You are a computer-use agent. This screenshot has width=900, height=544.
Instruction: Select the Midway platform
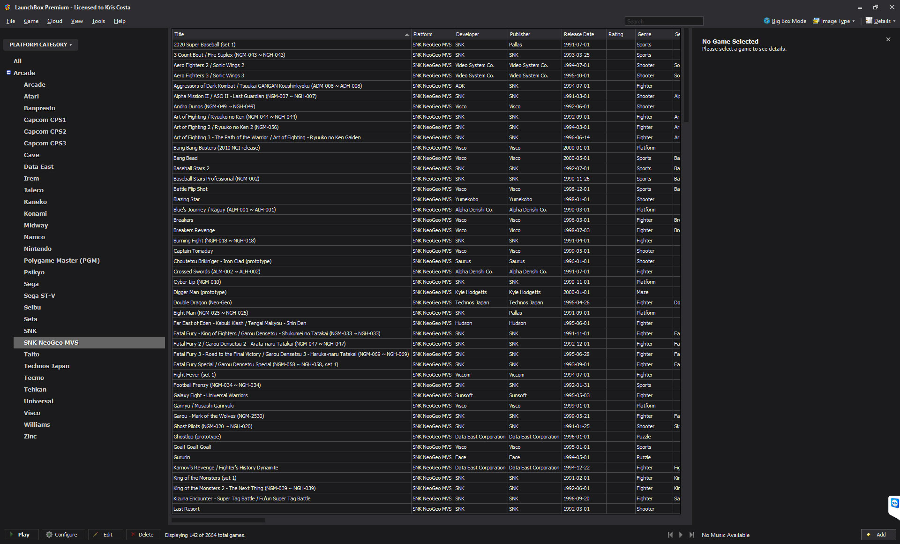click(36, 225)
